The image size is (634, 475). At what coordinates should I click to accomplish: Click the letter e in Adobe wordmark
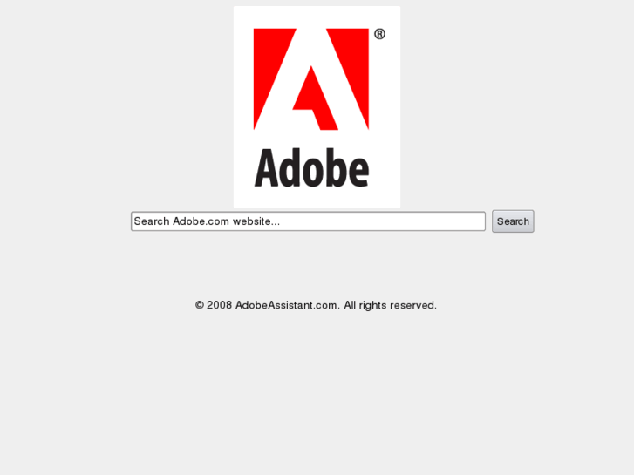coord(357,173)
